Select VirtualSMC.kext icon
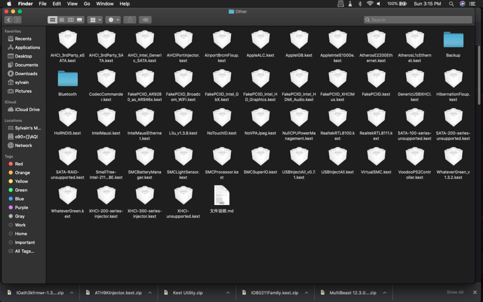Viewport: 483px width, 302px height. (376, 157)
